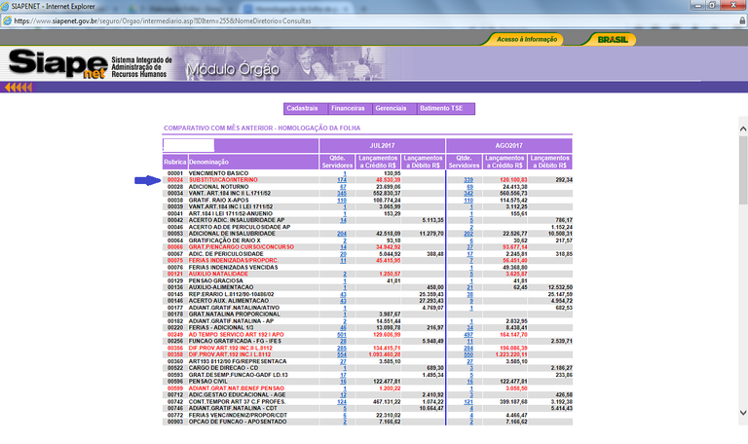Click the Internet Explorer page icon in address bar
Screen dimensions: 748x444
pyautogui.click(x=6, y=18)
